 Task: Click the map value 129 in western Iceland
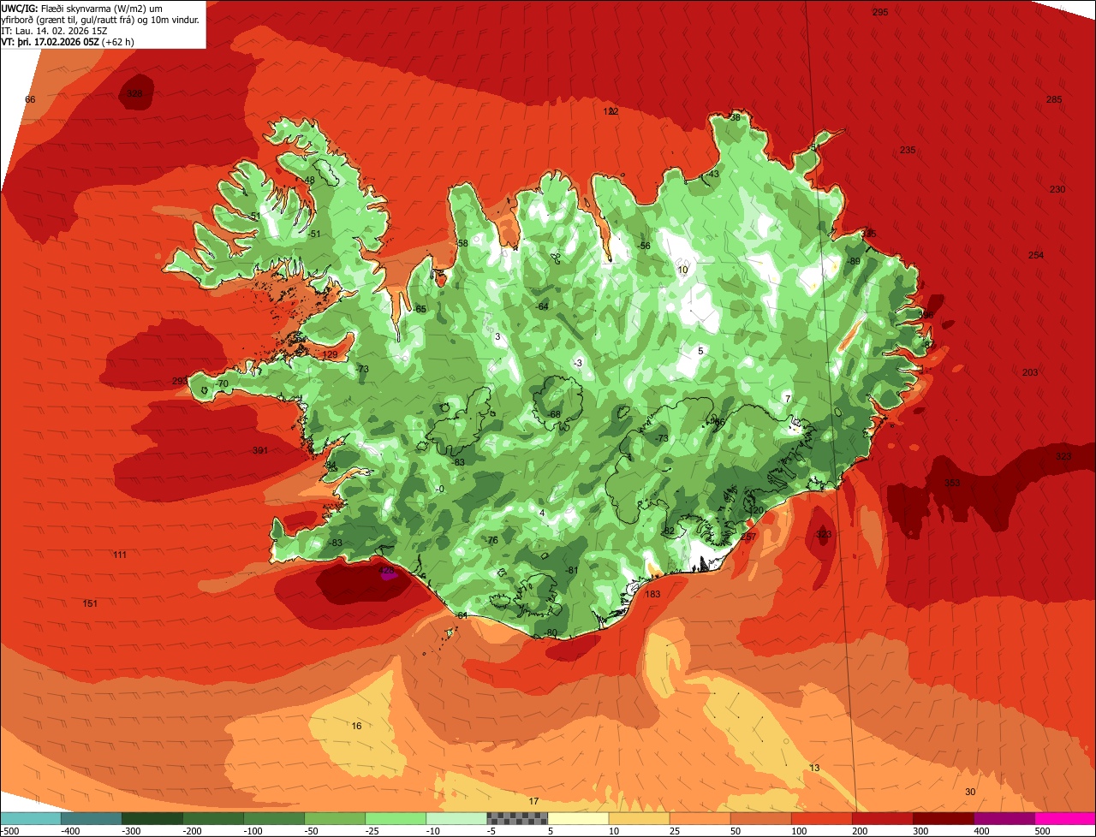(x=330, y=355)
